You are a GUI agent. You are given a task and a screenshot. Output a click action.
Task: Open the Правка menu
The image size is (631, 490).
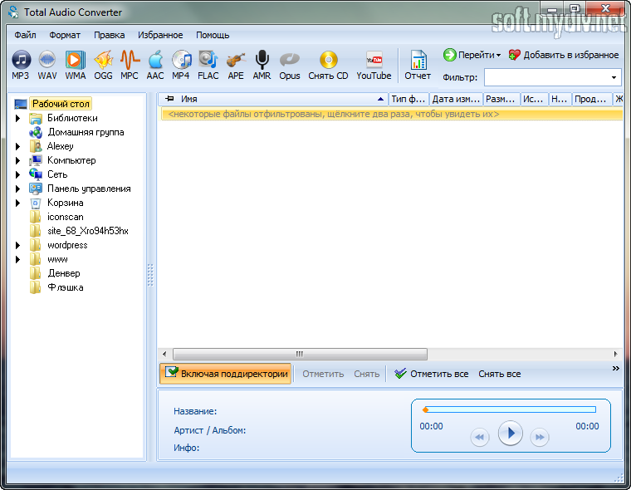109,35
